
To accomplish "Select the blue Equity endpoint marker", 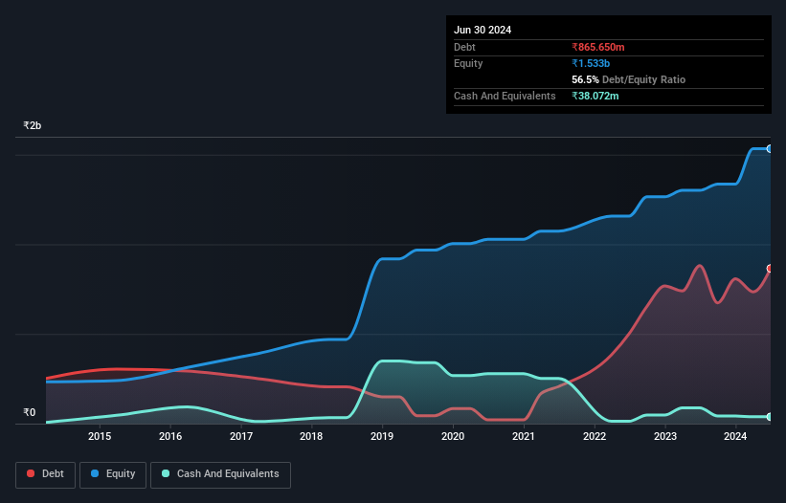I will tap(770, 148).
